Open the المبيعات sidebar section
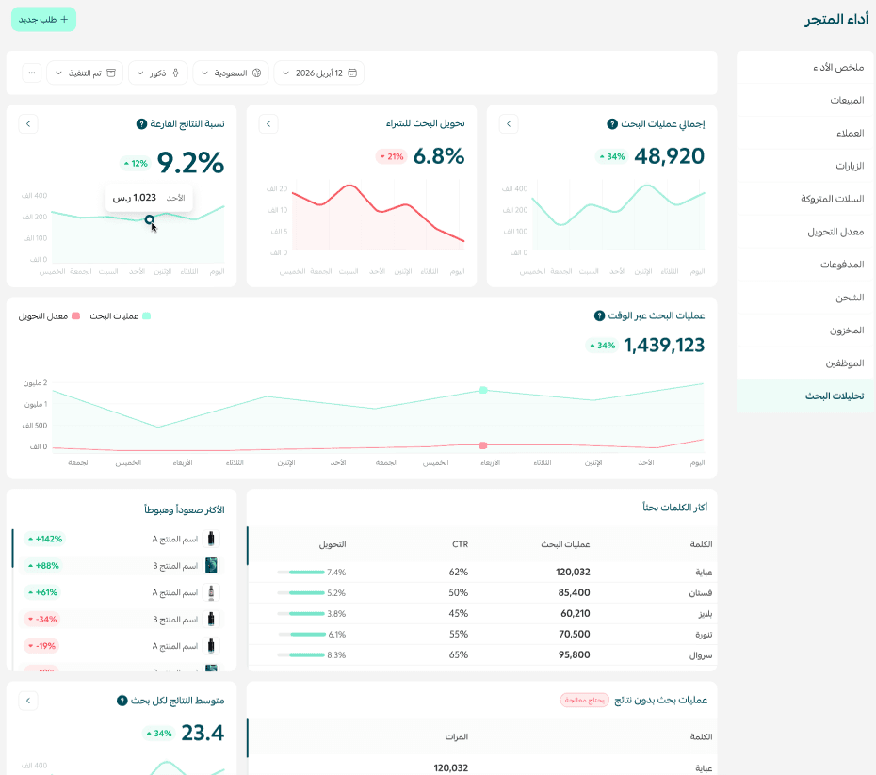The width and height of the screenshot is (876, 775). click(x=805, y=101)
